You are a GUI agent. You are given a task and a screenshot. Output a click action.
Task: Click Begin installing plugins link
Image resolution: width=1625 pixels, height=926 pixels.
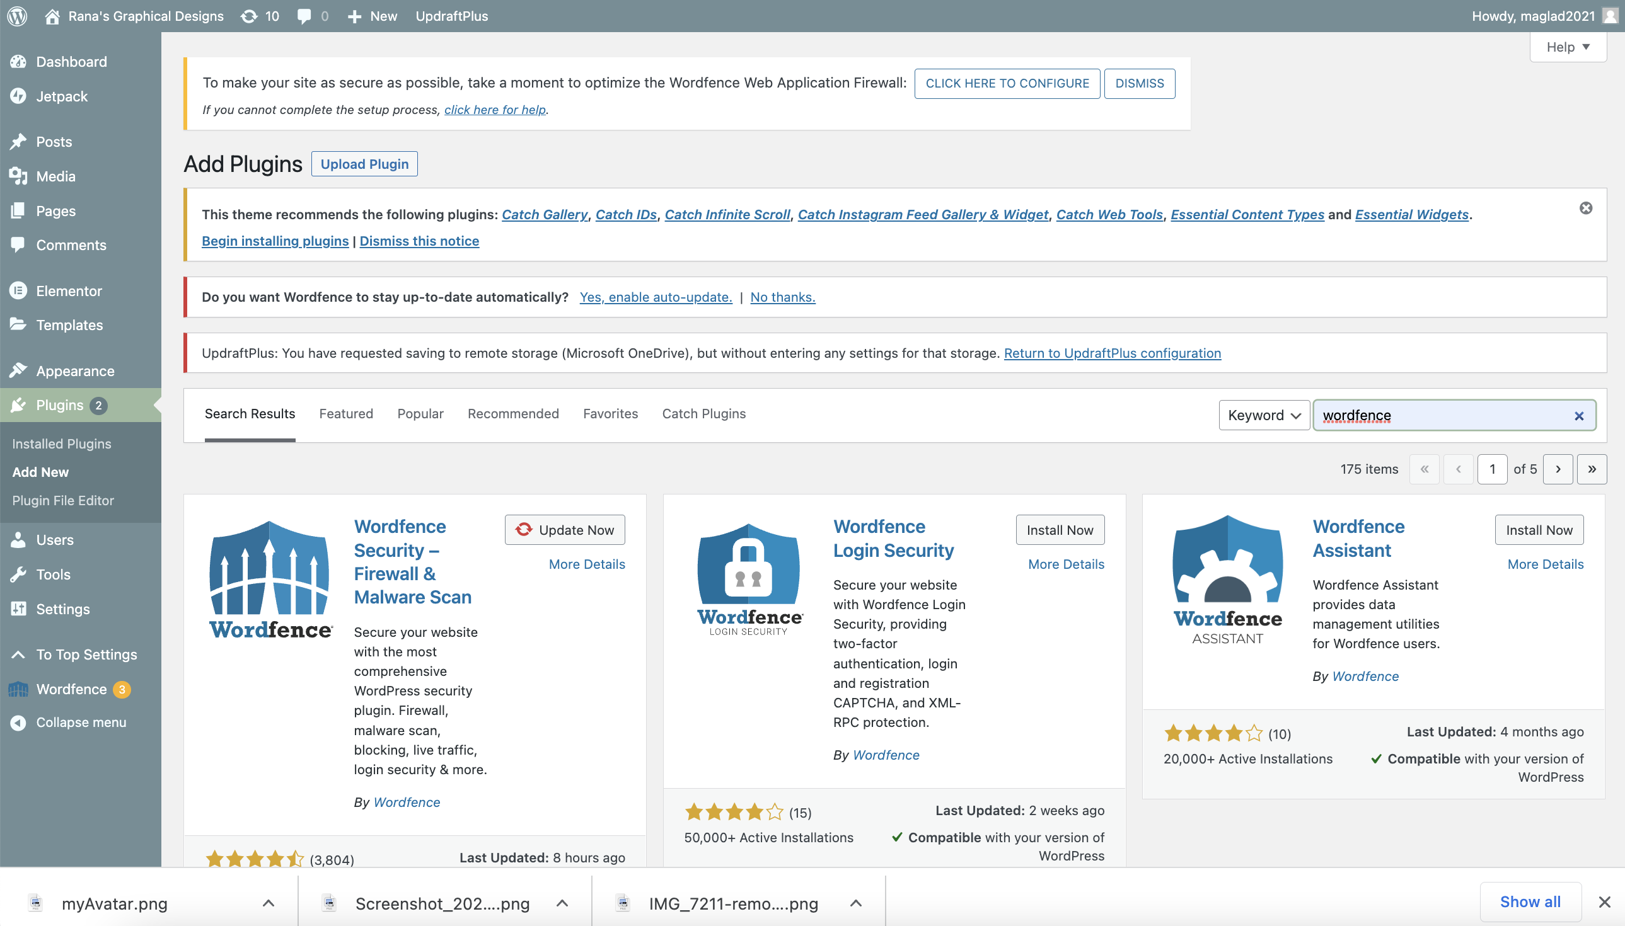click(x=275, y=241)
